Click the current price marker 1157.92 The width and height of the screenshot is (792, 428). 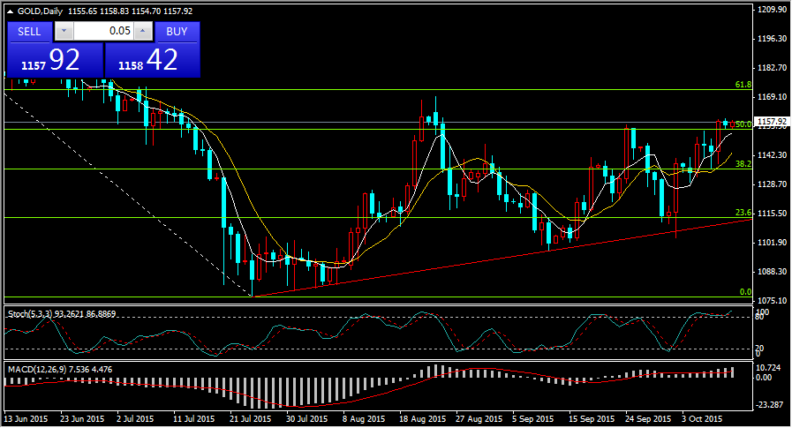771,122
